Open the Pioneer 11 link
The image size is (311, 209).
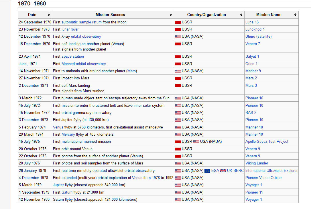pos(254,192)
